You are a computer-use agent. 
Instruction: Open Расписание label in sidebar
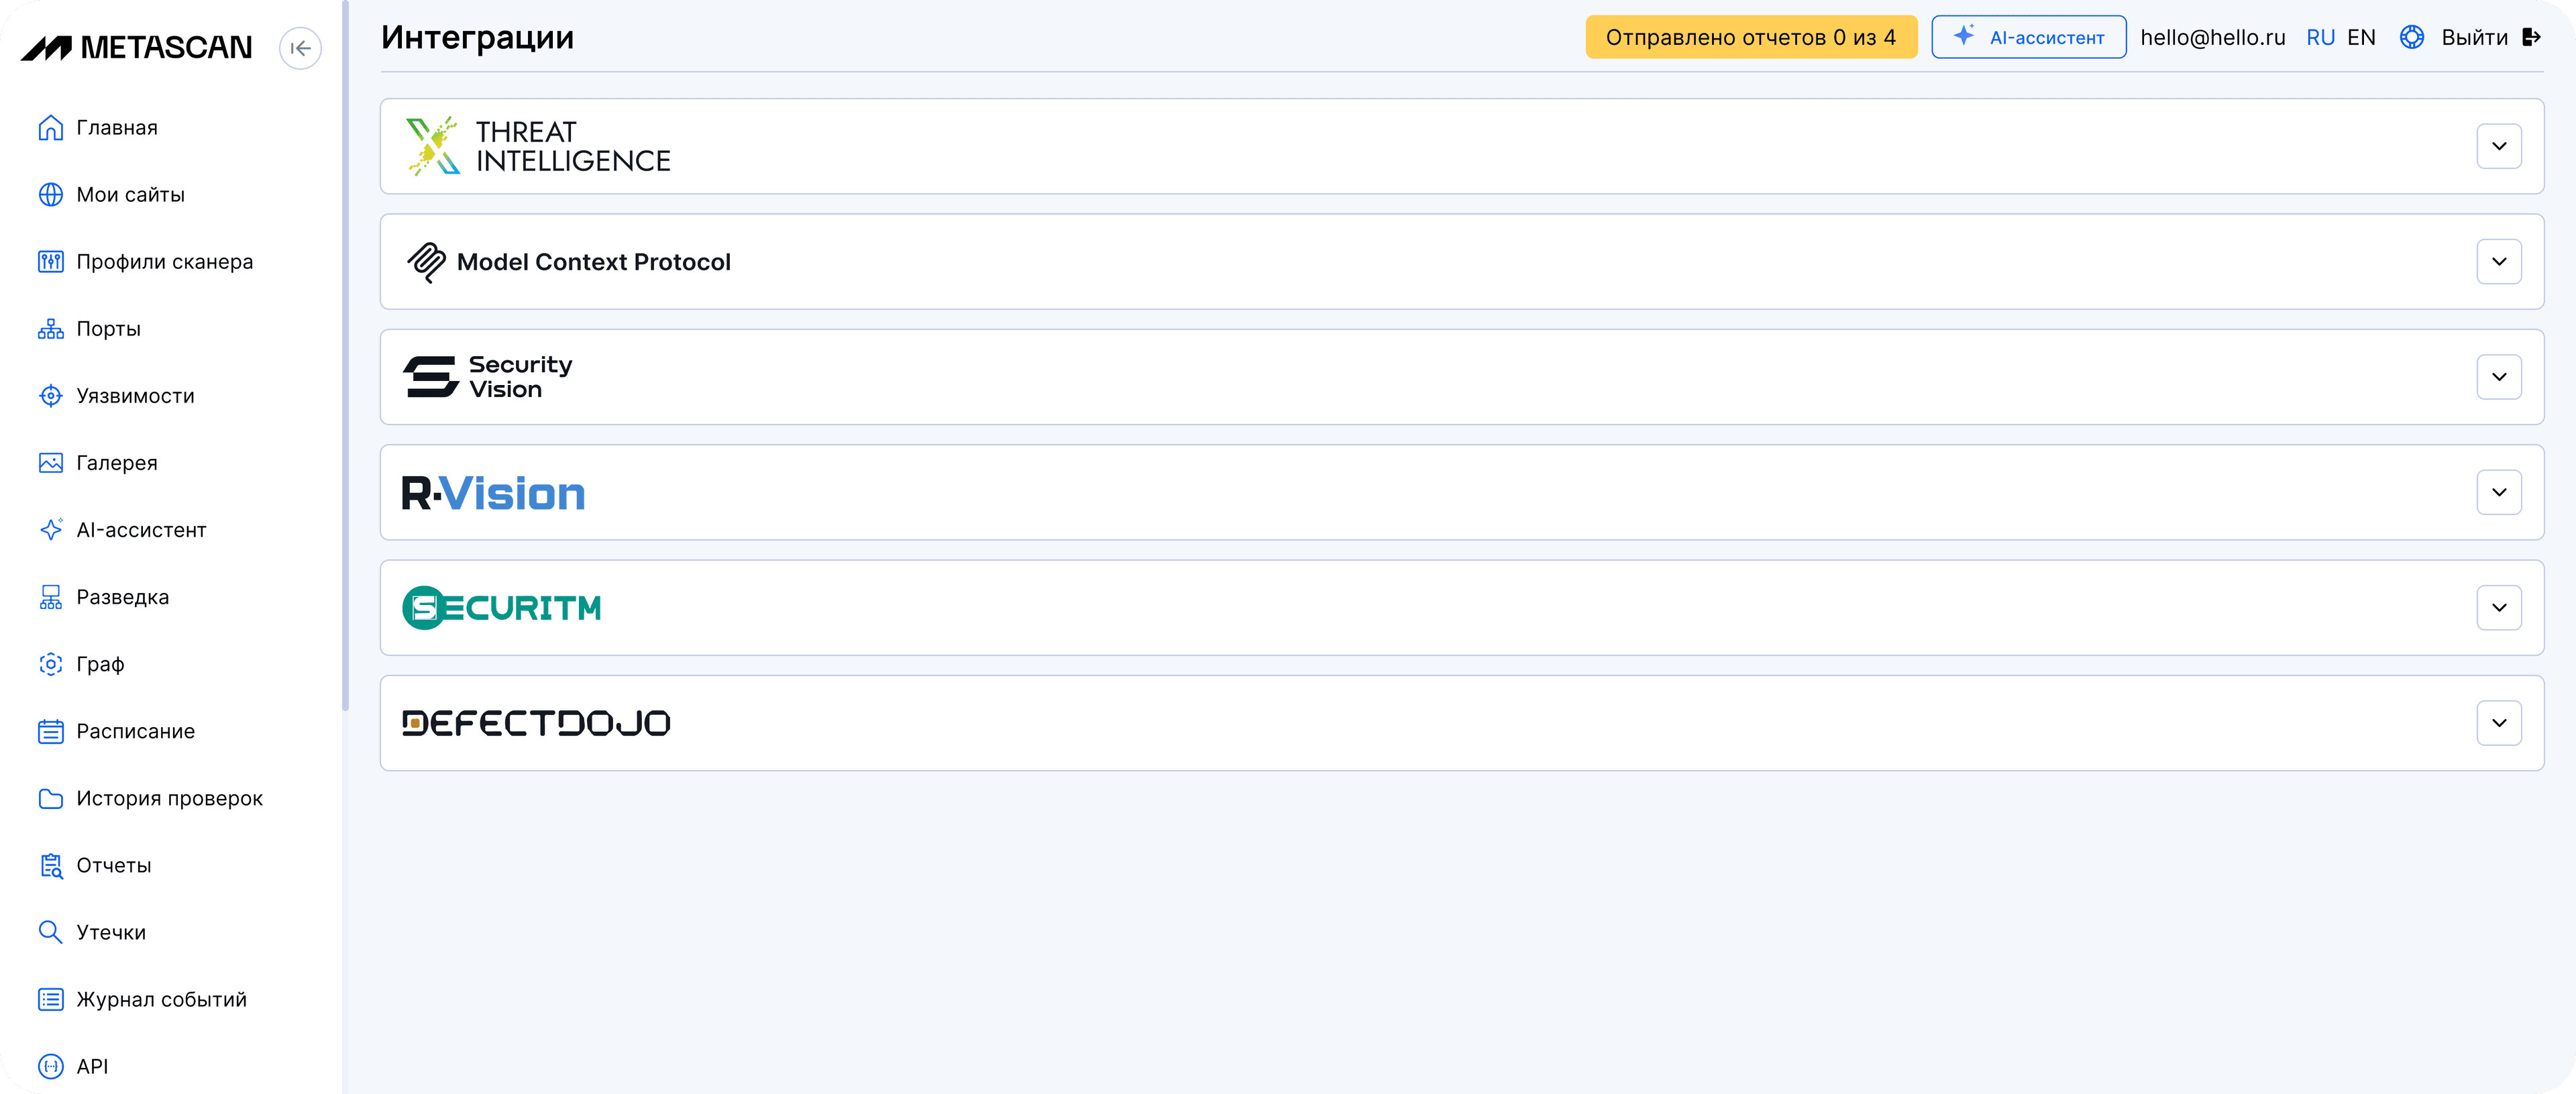(136, 731)
